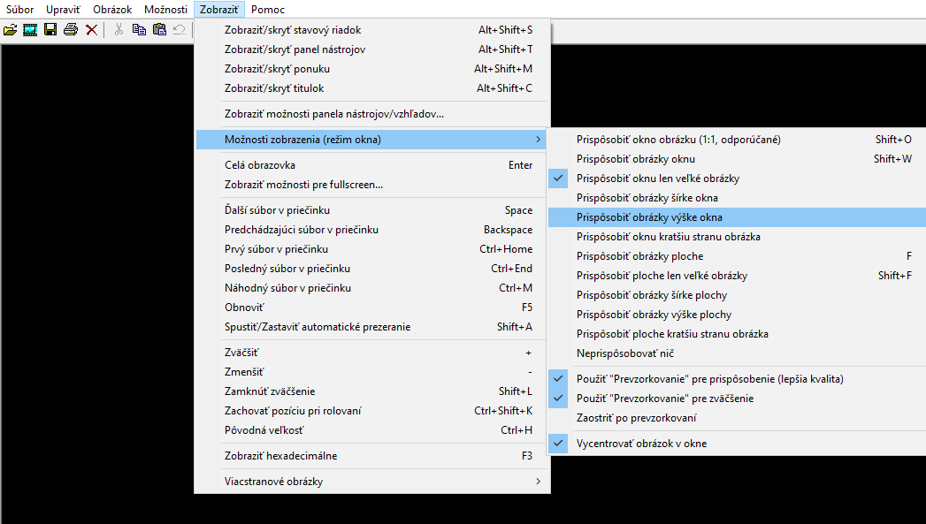The width and height of the screenshot is (926, 524).
Task: Click the red X delete icon
Action: (x=91, y=30)
